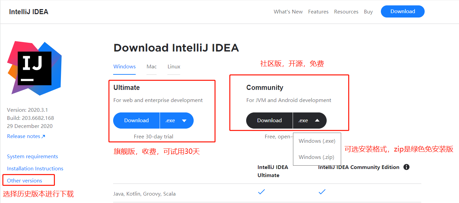This screenshot has height=203, width=459.
Task: Download the Ultimate edition
Action: coord(136,121)
